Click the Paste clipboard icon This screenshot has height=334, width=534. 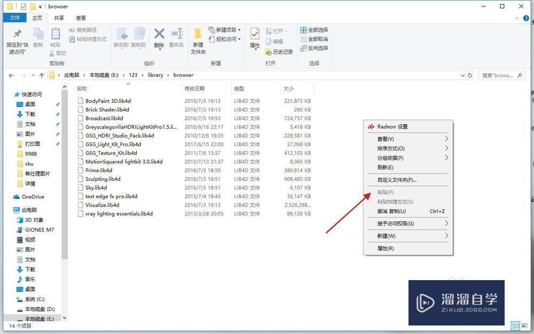click(x=56, y=34)
